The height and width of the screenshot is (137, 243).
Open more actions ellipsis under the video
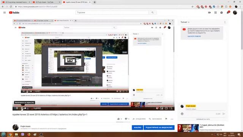[x=172, y=119]
